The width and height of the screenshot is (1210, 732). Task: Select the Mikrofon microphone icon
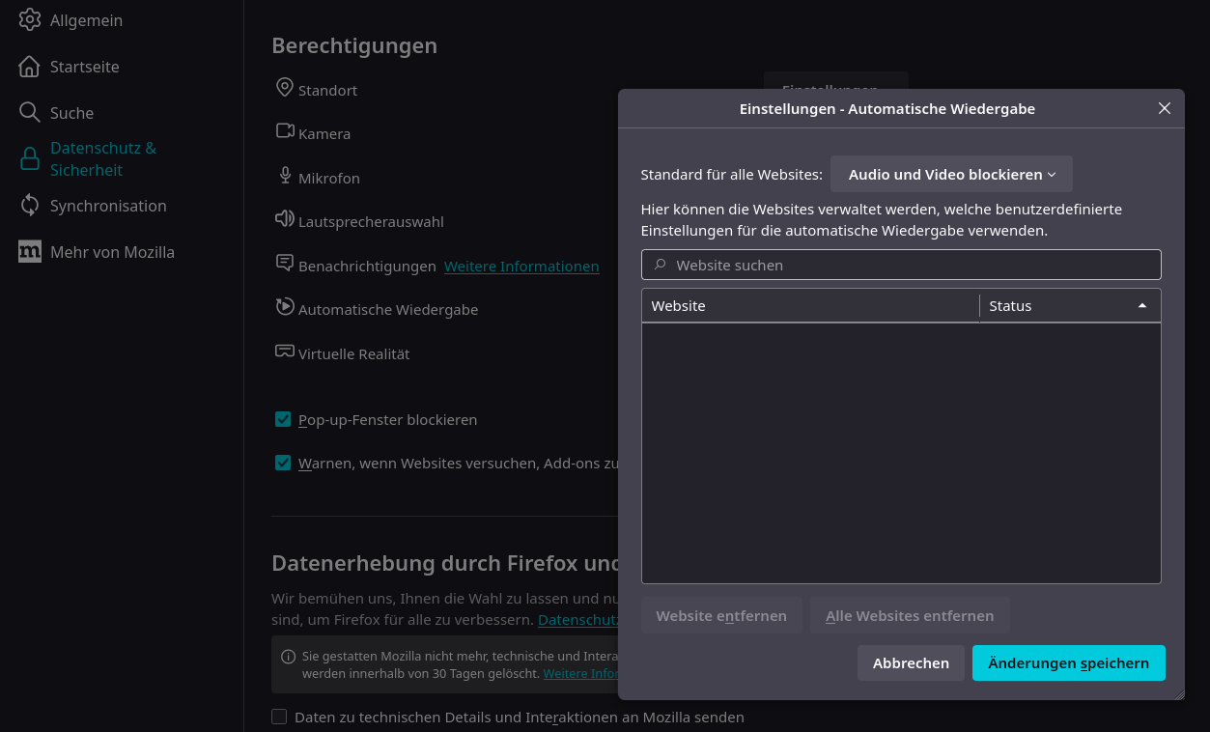pyautogui.click(x=284, y=176)
